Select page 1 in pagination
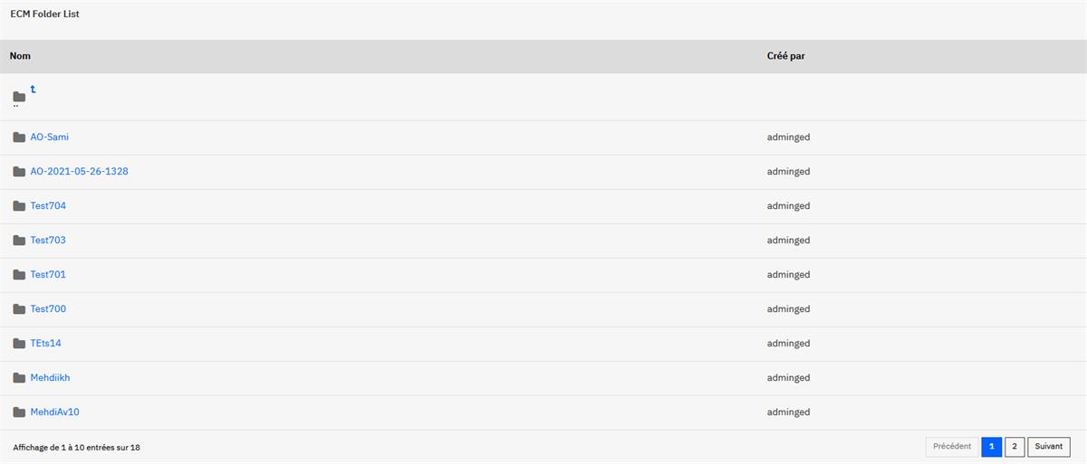 991,447
